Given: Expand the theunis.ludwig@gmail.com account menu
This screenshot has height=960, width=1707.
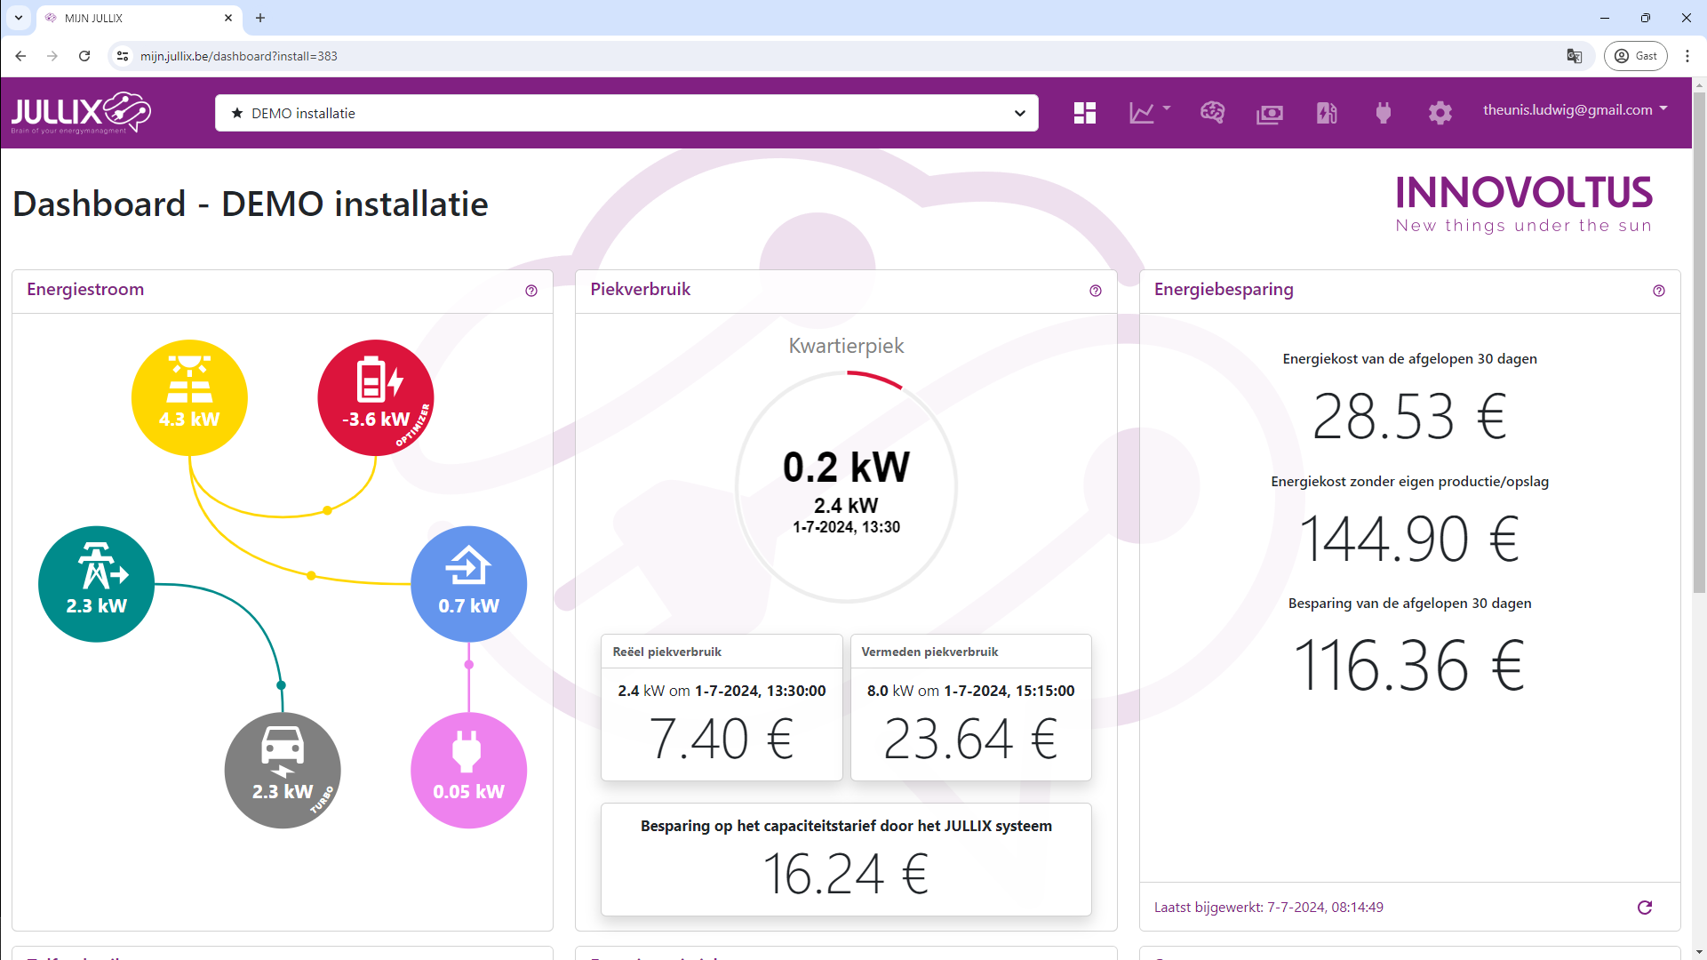Looking at the screenshot, I should (x=1575, y=110).
